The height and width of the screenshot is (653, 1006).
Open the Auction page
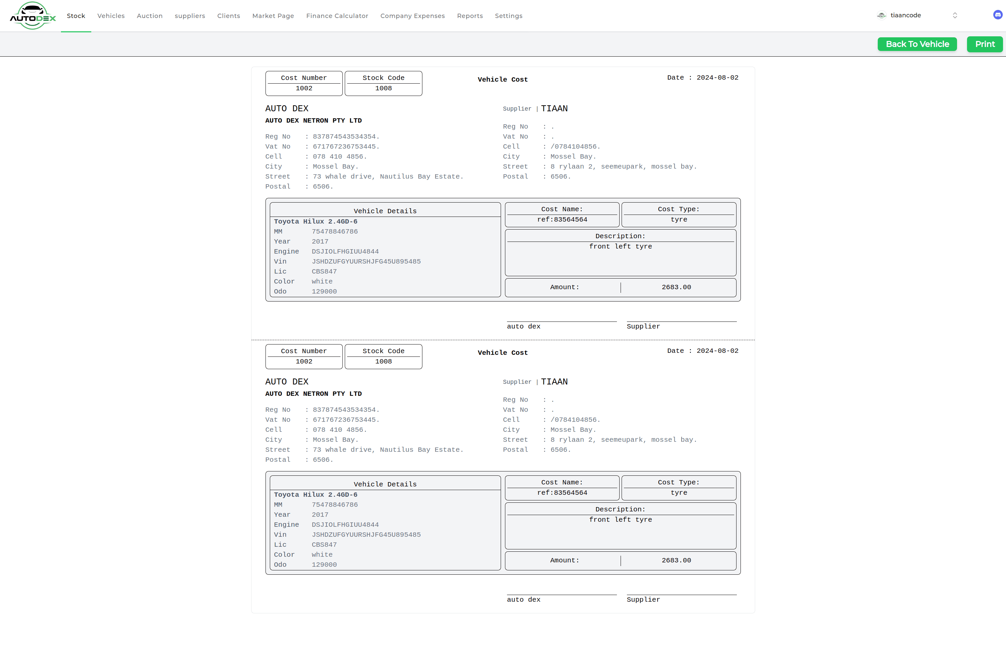click(150, 16)
